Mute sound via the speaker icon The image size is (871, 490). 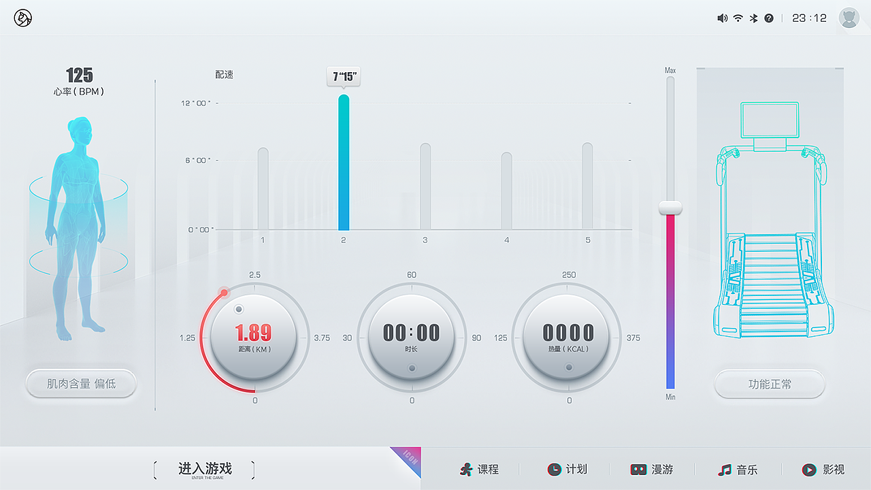tap(723, 18)
